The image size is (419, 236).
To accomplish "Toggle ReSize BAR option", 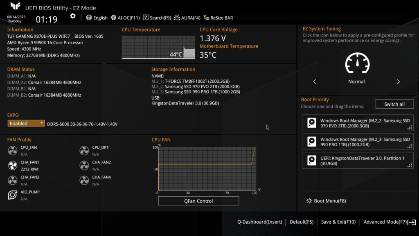I will pyautogui.click(x=218, y=18).
